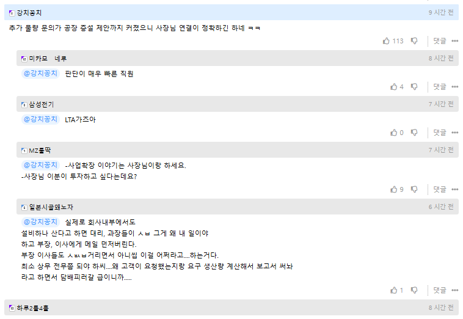Viewport: 463px width, 319px height.
Task: Click the level badge icon beside 강치꽁치
Action: (12, 13)
